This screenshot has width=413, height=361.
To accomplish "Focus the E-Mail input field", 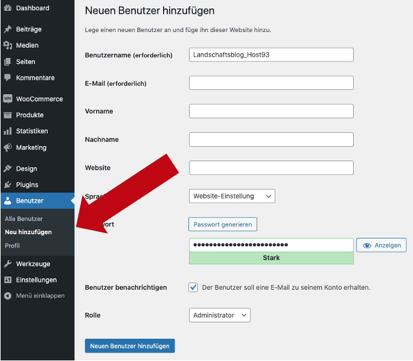I will [x=271, y=83].
